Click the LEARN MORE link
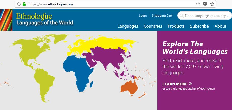The height and width of the screenshot is (110, 232). pyautogui.click(x=175, y=84)
